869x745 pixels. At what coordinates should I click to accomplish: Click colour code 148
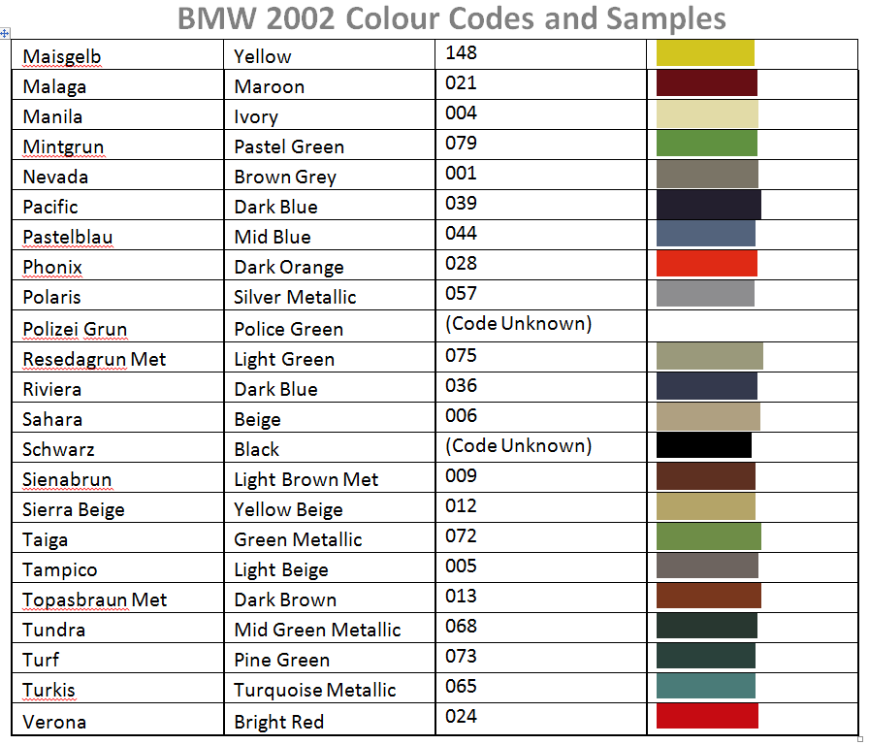(461, 52)
